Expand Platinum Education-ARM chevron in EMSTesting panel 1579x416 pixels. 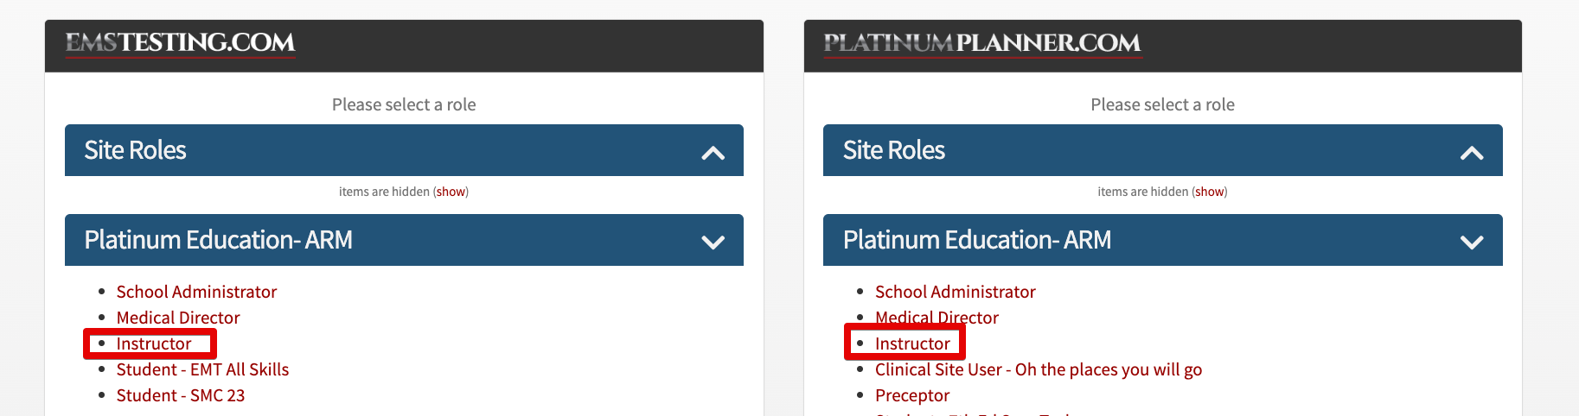[713, 242]
